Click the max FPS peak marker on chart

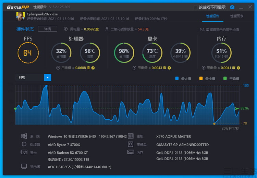click(x=46, y=86)
